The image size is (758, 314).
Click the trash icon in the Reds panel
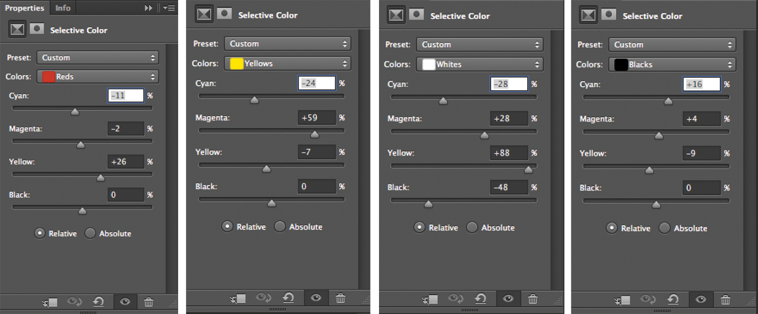point(149,302)
